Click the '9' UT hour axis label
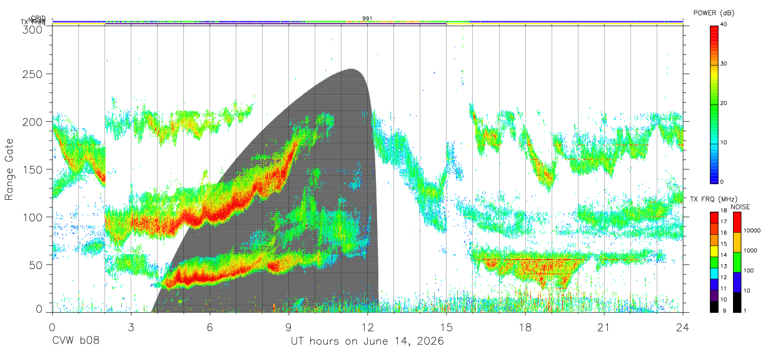The height and width of the screenshot is (354, 768). (x=288, y=327)
